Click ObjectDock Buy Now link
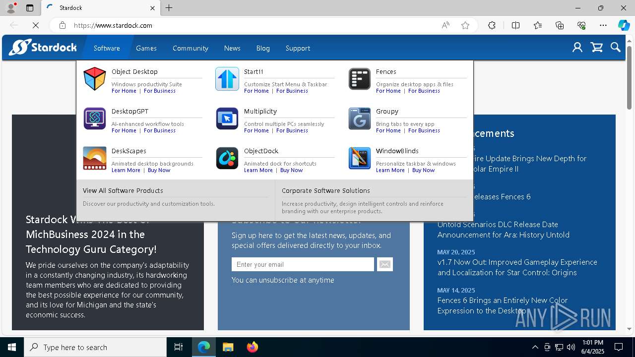 point(292,170)
